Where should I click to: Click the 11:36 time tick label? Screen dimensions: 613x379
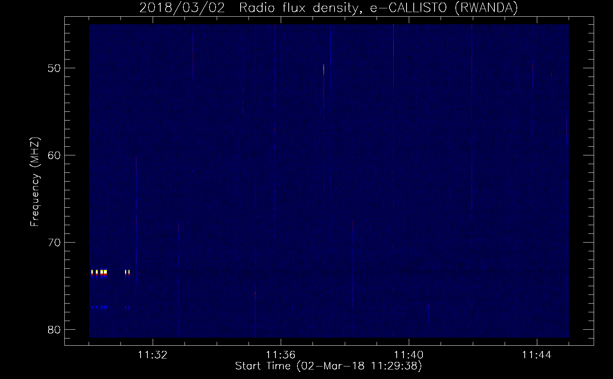pos(280,355)
